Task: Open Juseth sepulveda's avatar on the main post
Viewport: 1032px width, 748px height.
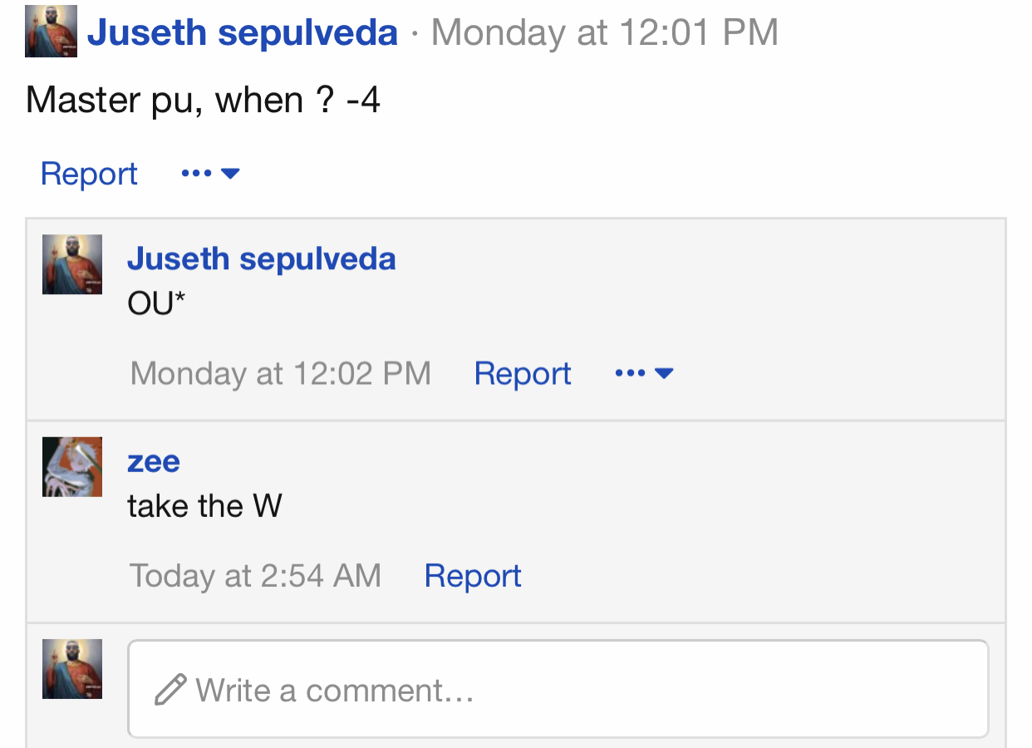Action: [51, 32]
